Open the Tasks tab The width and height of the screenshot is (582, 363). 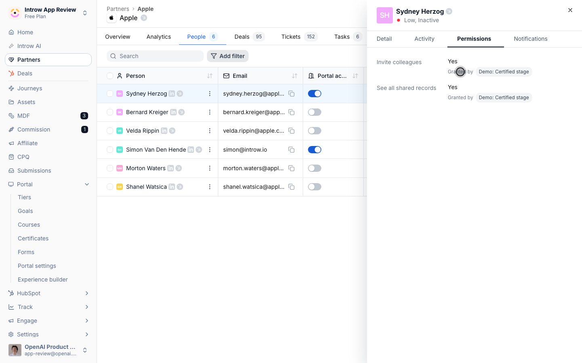[348, 37]
